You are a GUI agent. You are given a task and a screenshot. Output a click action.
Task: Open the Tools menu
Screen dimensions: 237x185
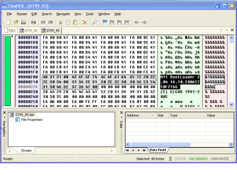(90, 14)
